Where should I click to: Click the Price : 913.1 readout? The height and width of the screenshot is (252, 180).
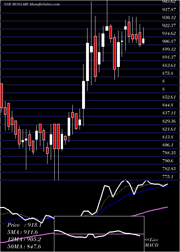coord(24,225)
